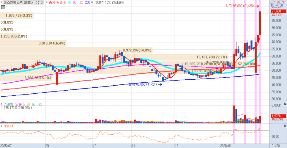
Task: Click the 01/28 date at axis end
Action: (275, 146)
